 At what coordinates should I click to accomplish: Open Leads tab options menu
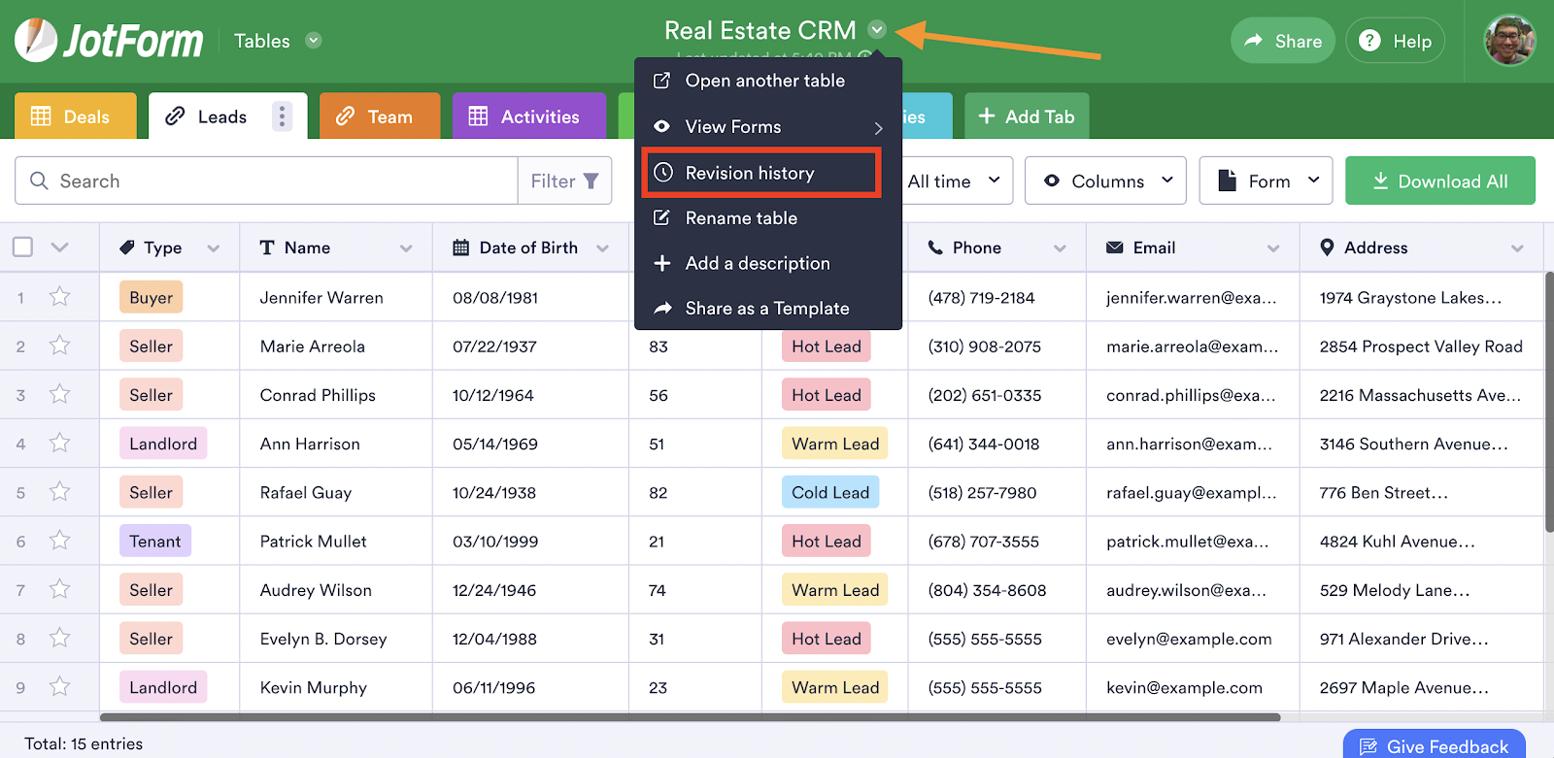pos(283,116)
